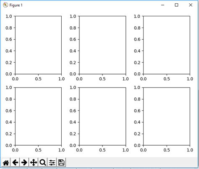Click the 0.2 y-axis label of bottom-left subplot
Image resolution: width=199 pixels, height=169 pixels.
tap(9, 134)
